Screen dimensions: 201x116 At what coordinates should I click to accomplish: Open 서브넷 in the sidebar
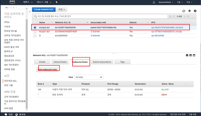7,27
